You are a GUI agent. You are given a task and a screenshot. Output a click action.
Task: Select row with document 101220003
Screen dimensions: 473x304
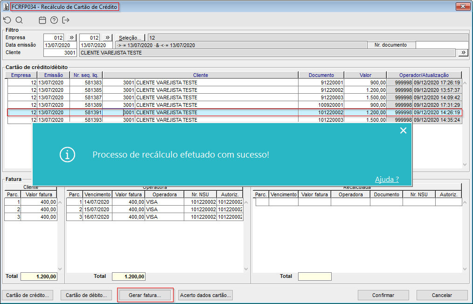click(x=234, y=120)
